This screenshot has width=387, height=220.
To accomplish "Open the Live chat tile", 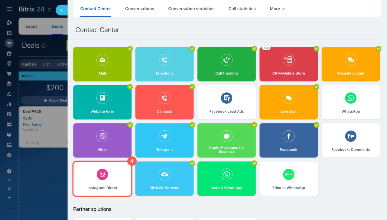I will click(289, 102).
